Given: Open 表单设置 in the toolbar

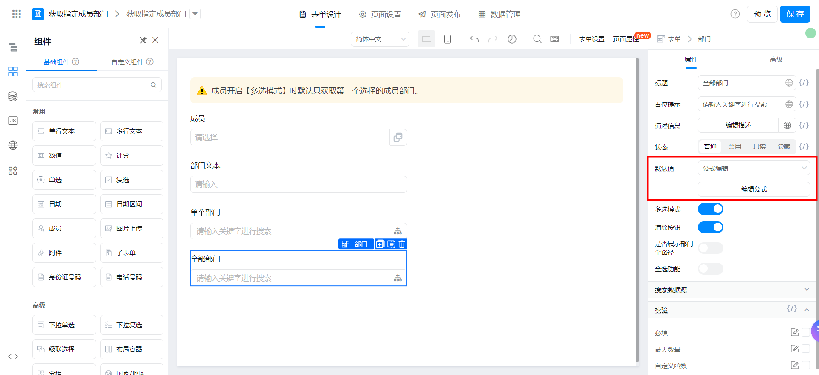Looking at the screenshot, I should (592, 39).
